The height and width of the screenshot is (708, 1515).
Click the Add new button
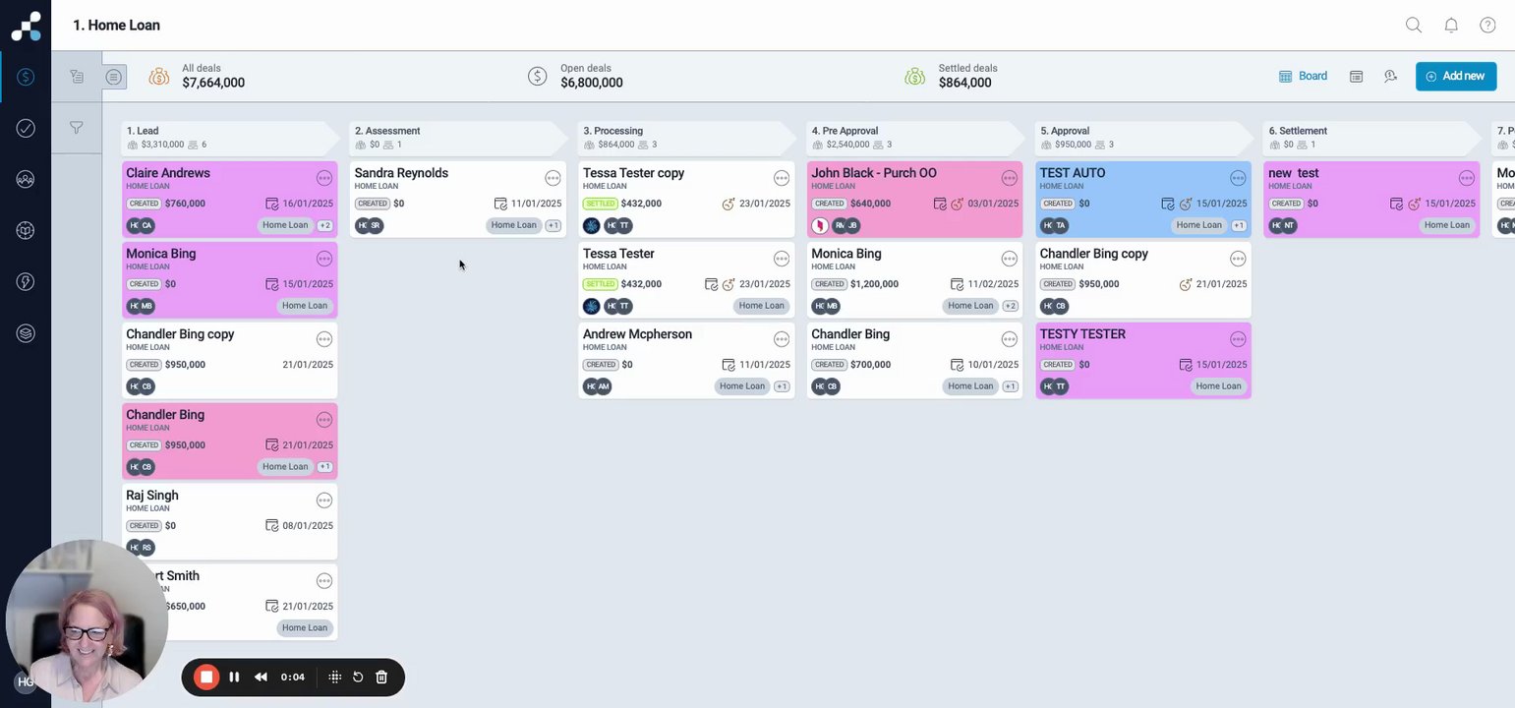(x=1456, y=76)
